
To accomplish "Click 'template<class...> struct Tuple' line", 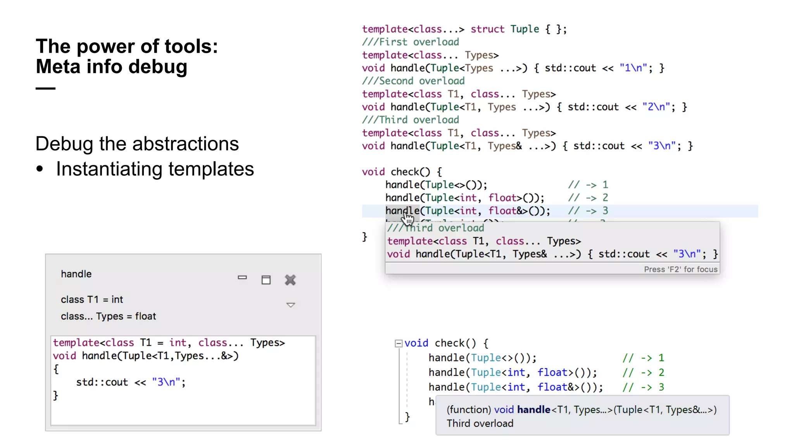I will (464, 29).
